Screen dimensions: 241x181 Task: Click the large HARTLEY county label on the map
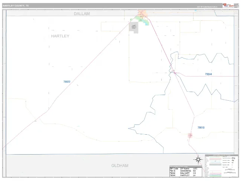pos(60,36)
